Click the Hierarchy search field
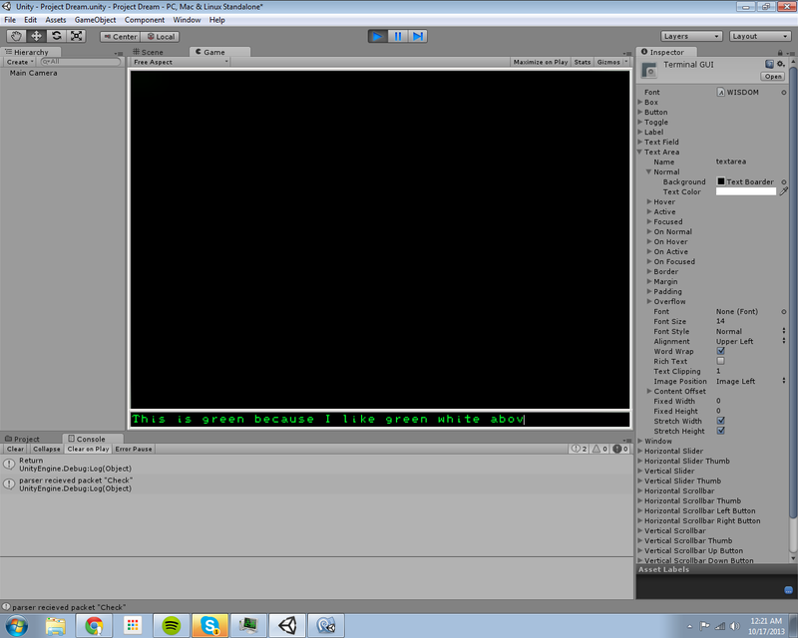The height and width of the screenshot is (638, 798). point(81,62)
